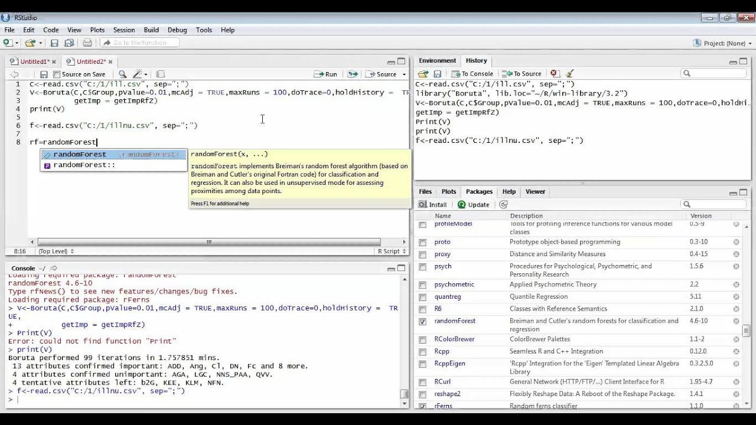
Task: Click the Save All documents icon
Action: (69, 42)
